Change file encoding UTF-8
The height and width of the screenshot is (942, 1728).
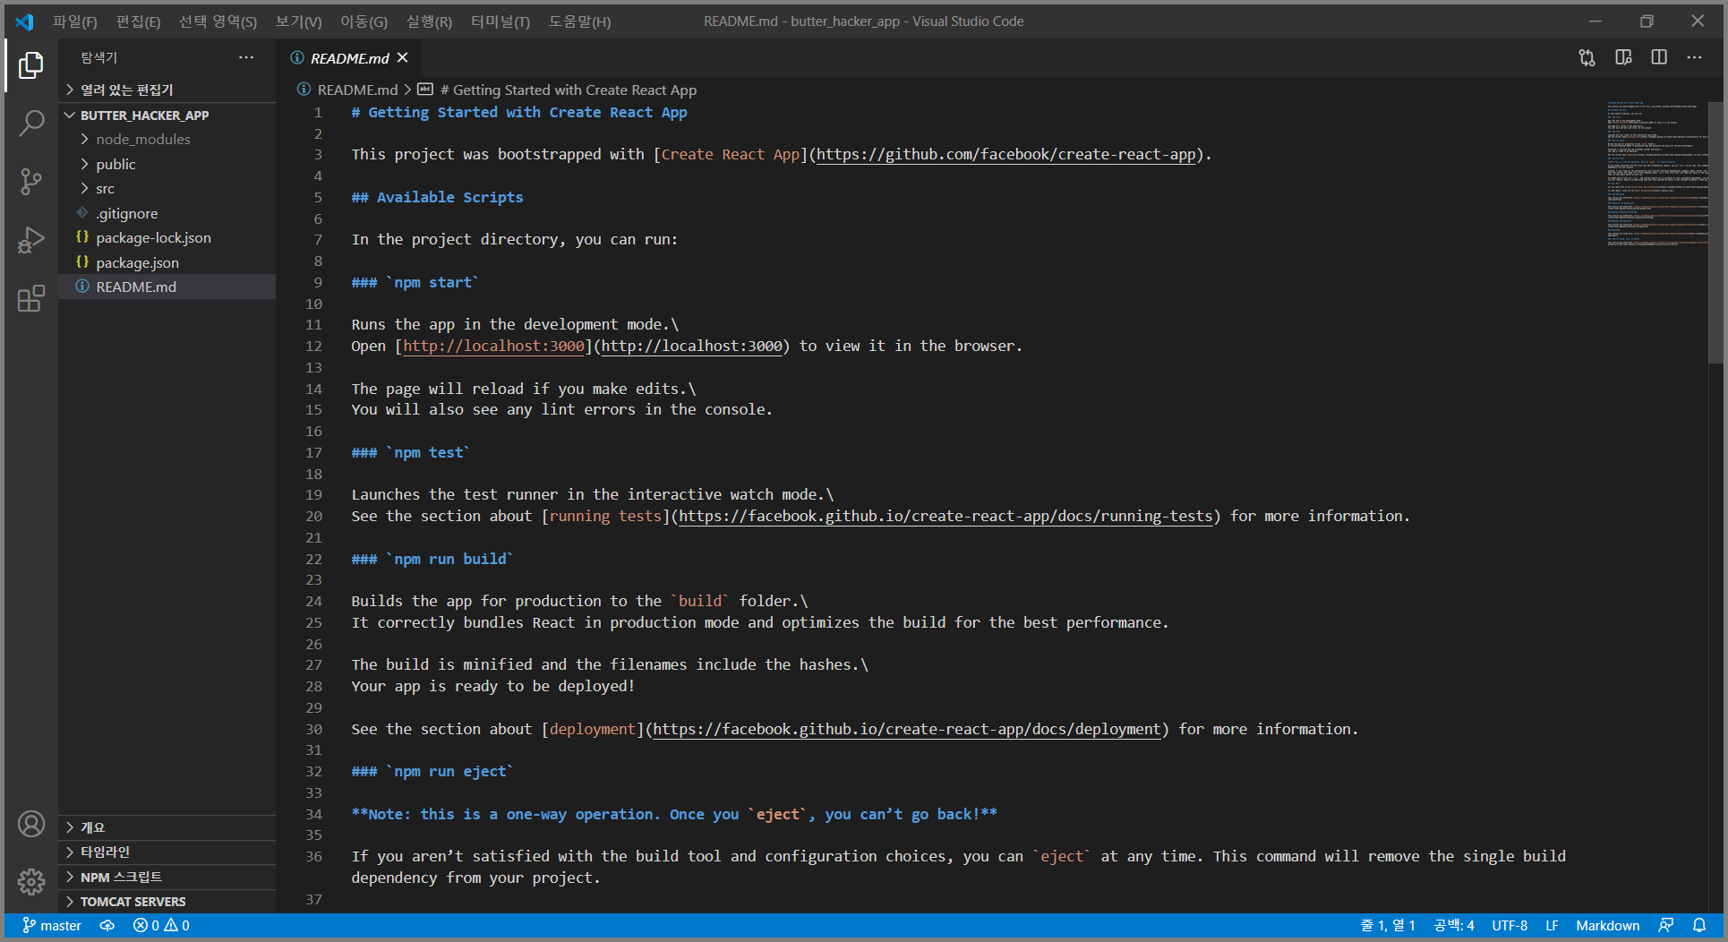click(1510, 926)
